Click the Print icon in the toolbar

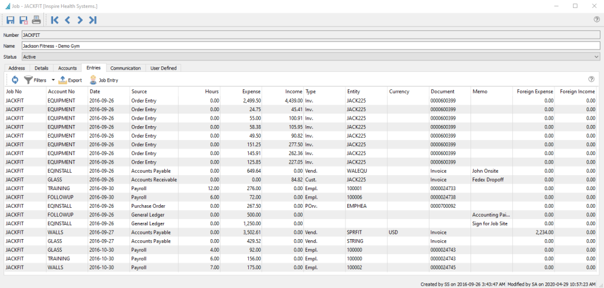[x=36, y=20]
